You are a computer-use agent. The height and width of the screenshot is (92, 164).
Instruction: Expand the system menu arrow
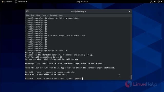point(161,2)
